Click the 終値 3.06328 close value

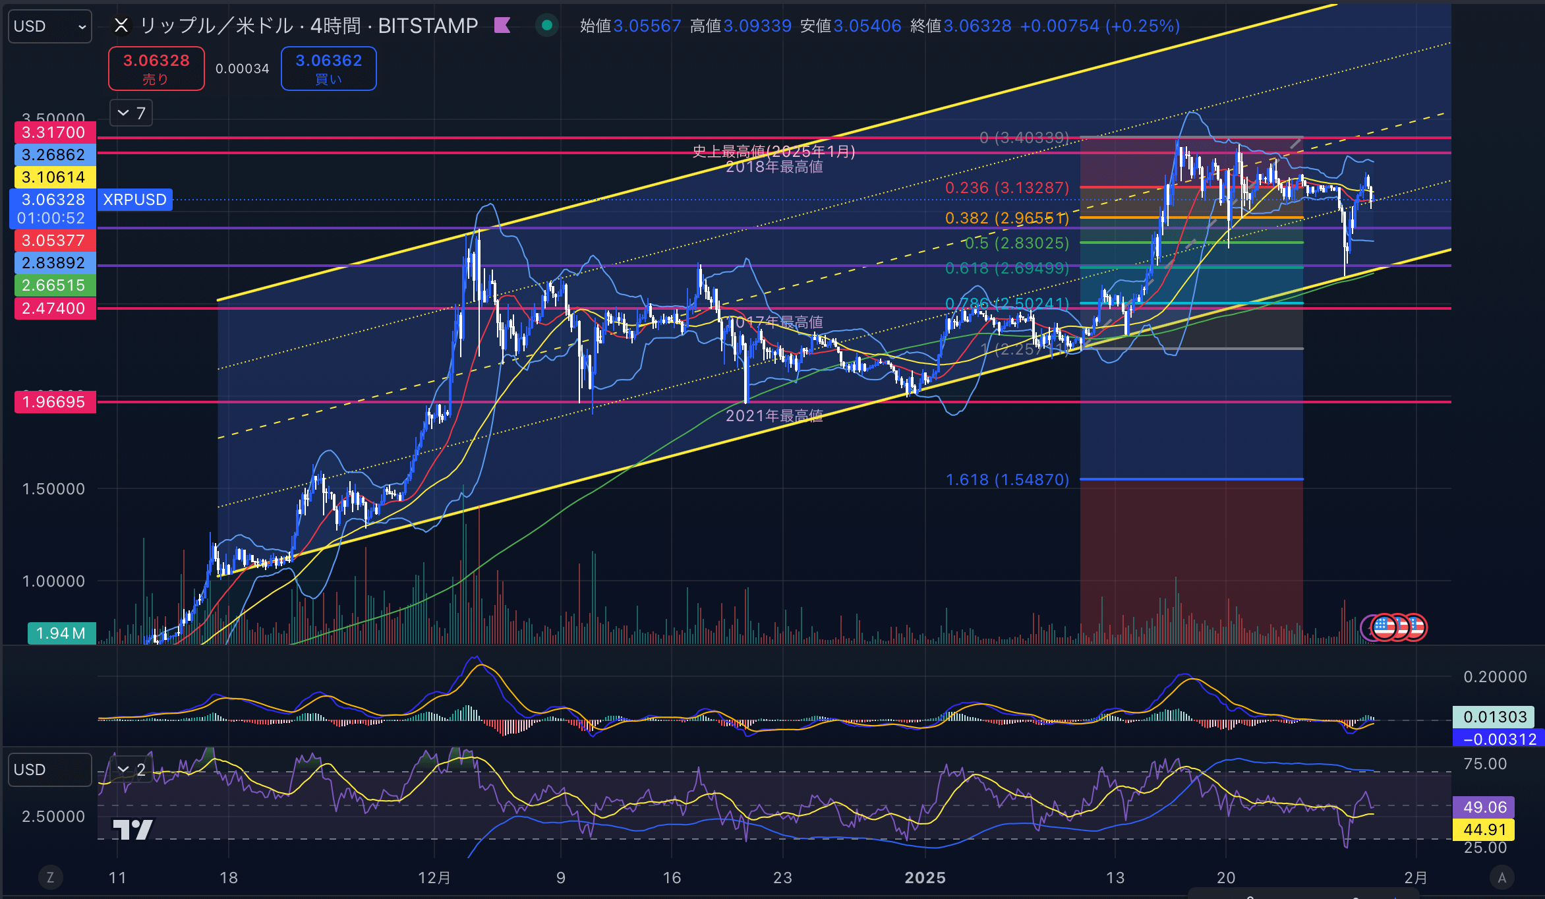click(x=961, y=26)
